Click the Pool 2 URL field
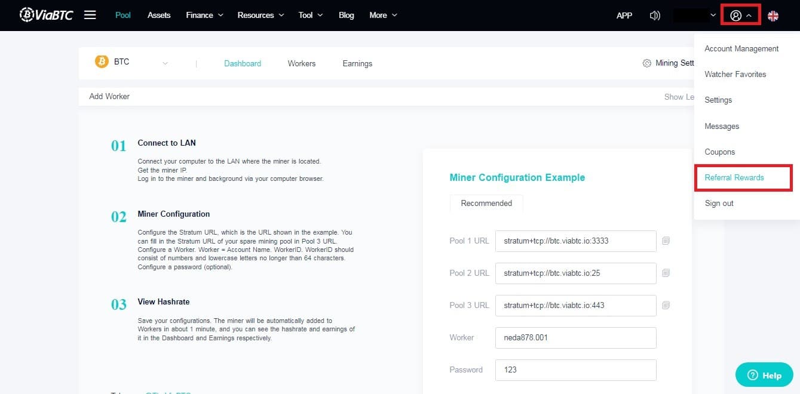Screen dimensions: 800x394 tap(576, 273)
